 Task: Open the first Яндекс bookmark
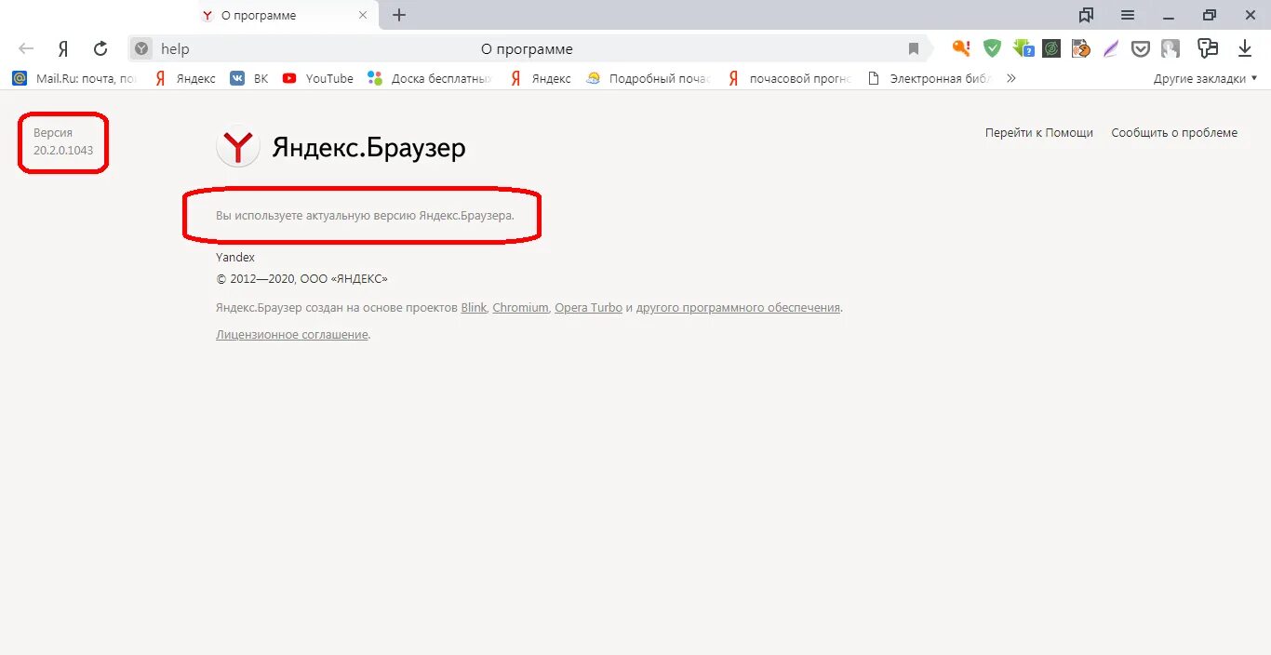tap(184, 79)
